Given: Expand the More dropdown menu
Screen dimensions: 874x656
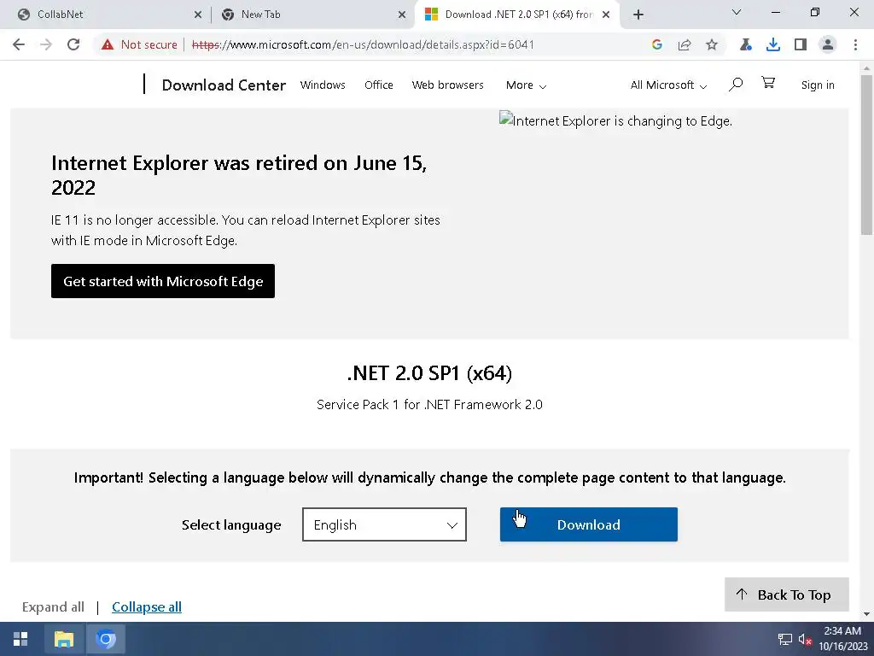Looking at the screenshot, I should click(x=526, y=85).
